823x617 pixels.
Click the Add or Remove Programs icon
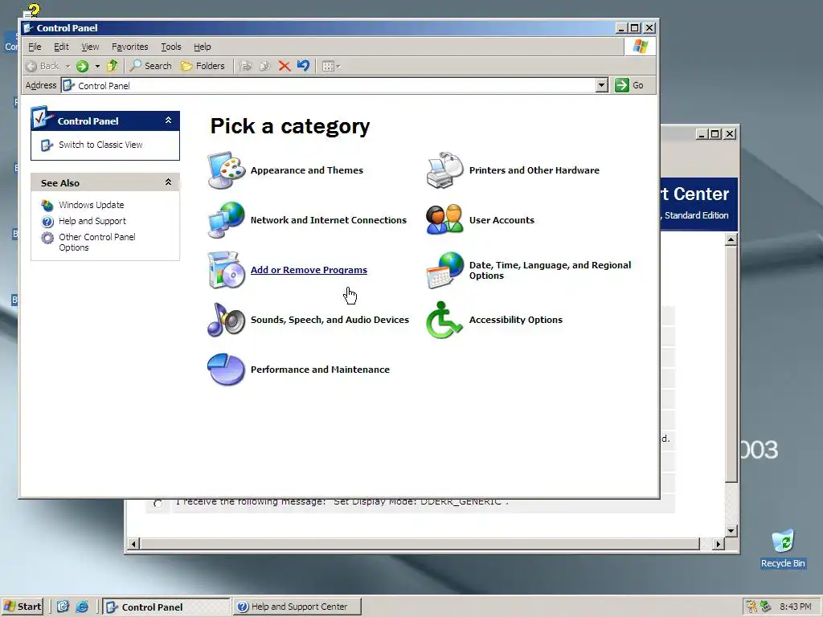tap(226, 270)
